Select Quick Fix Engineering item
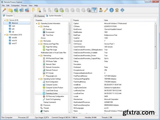This screenshot has width=160, height=120. [x=53, y=99]
